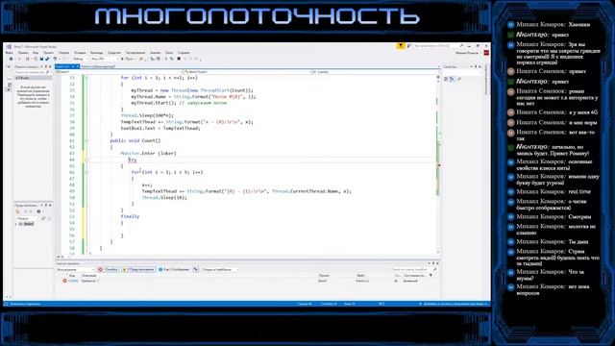Click the yellow notifications flag icon
This screenshot has width=615, height=346.
tap(401, 46)
